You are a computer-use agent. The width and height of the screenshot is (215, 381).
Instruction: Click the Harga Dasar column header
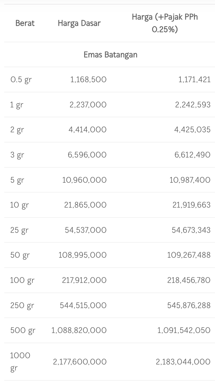(x=79, y=23)
